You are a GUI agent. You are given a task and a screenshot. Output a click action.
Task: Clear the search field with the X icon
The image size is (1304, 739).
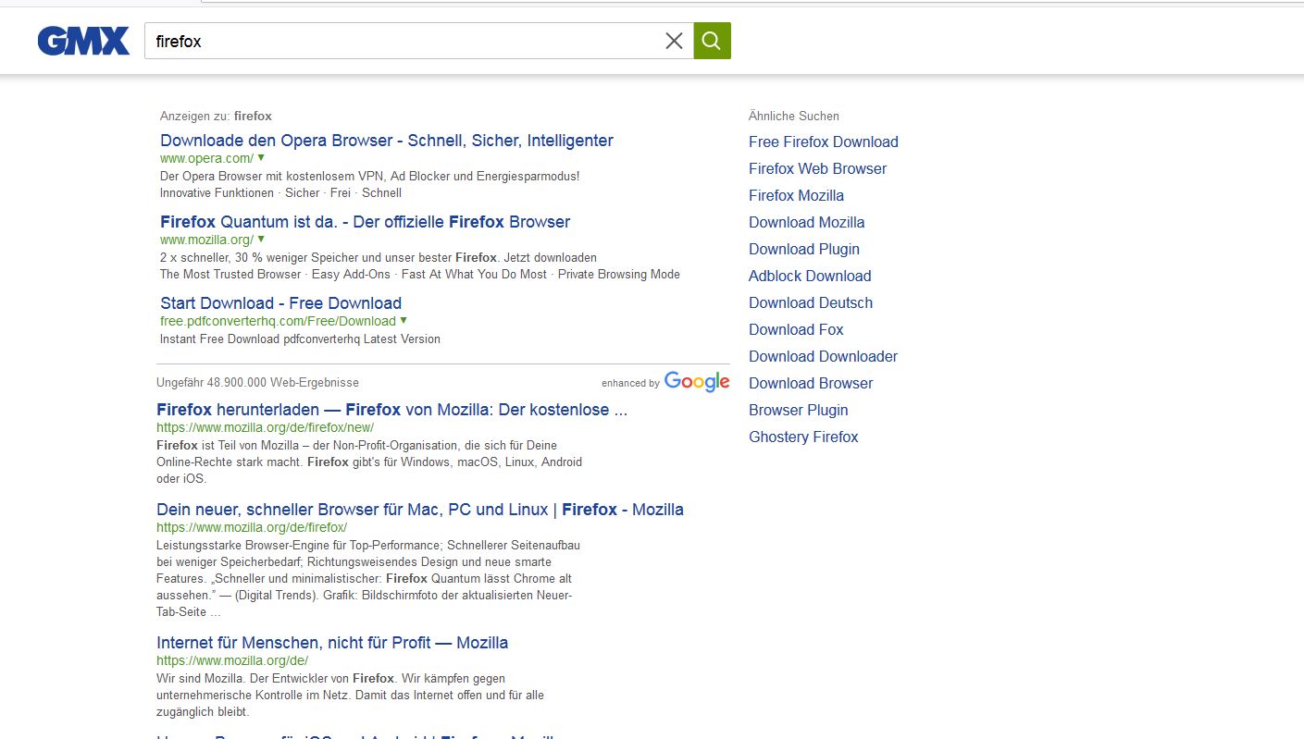pos(674,41)
